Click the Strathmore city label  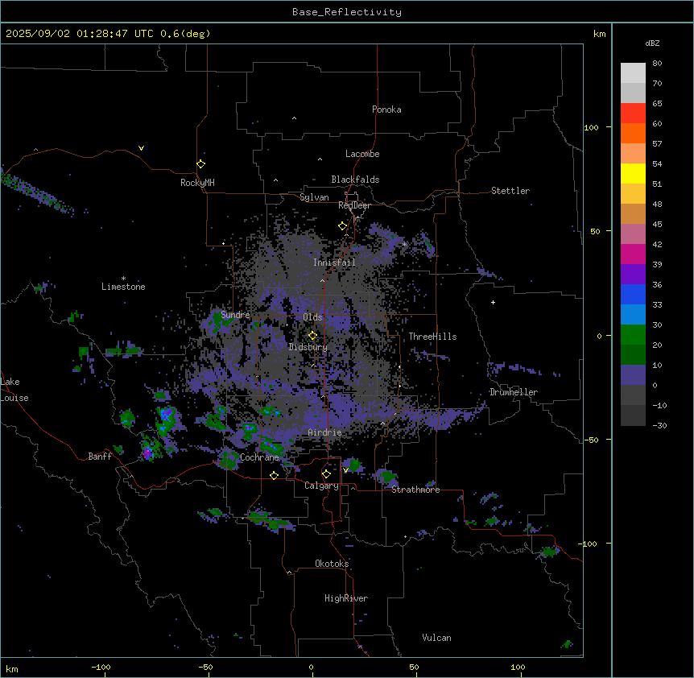tap(415, 490)
